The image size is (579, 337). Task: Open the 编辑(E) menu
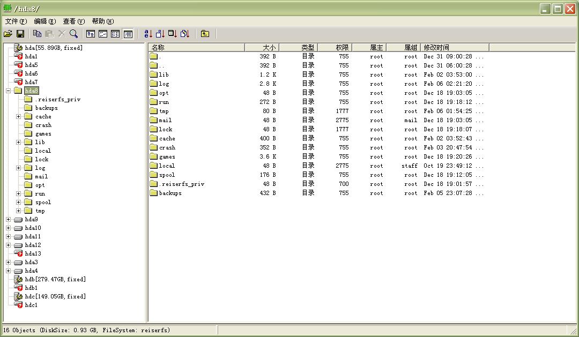45,21
